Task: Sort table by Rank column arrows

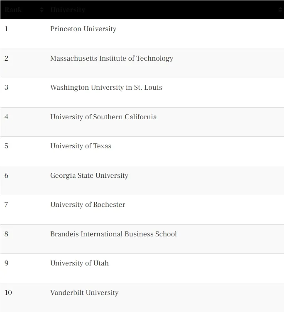Action: [x=42, y=10]
